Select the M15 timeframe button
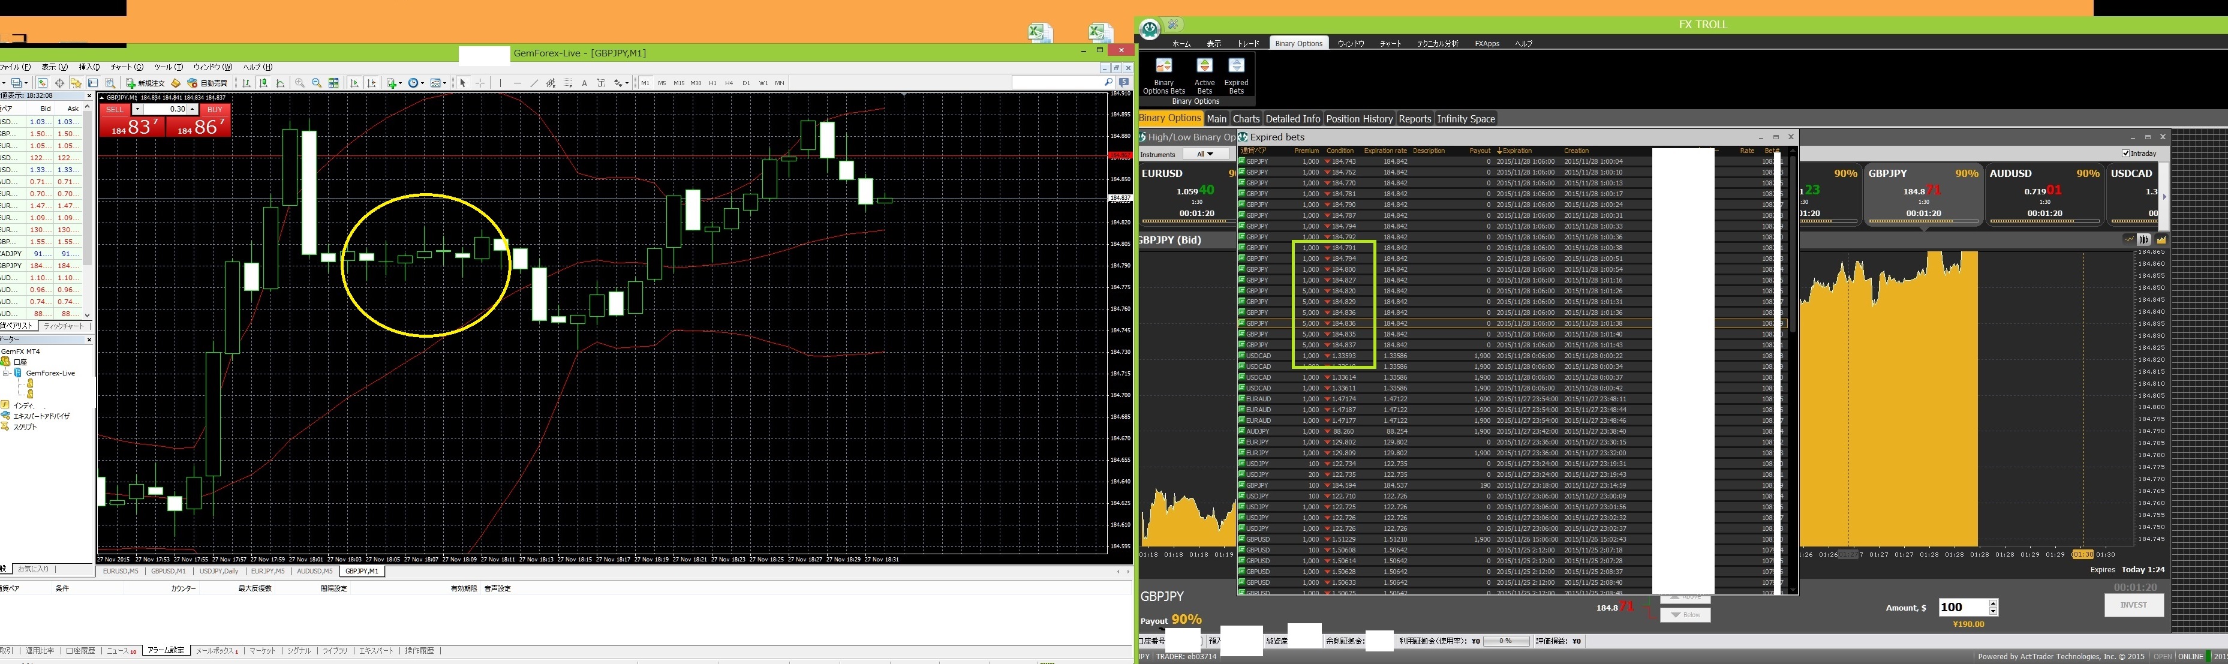 [679, 83]
